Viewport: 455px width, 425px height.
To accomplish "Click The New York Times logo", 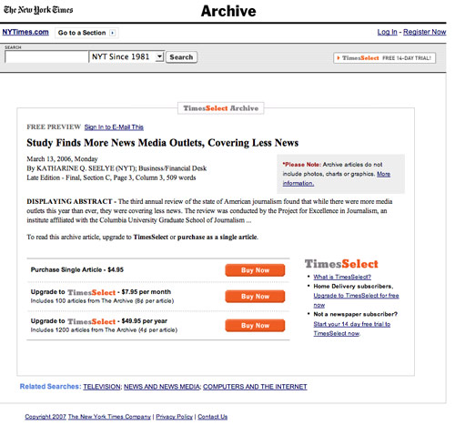I will [38, 10].
